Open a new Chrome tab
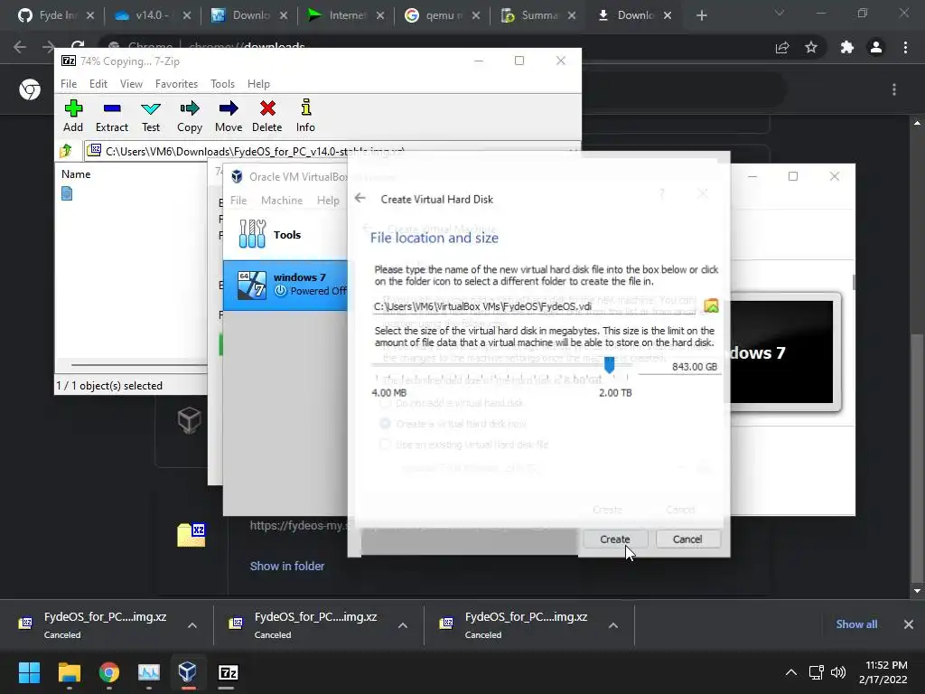 coord(701,15)
